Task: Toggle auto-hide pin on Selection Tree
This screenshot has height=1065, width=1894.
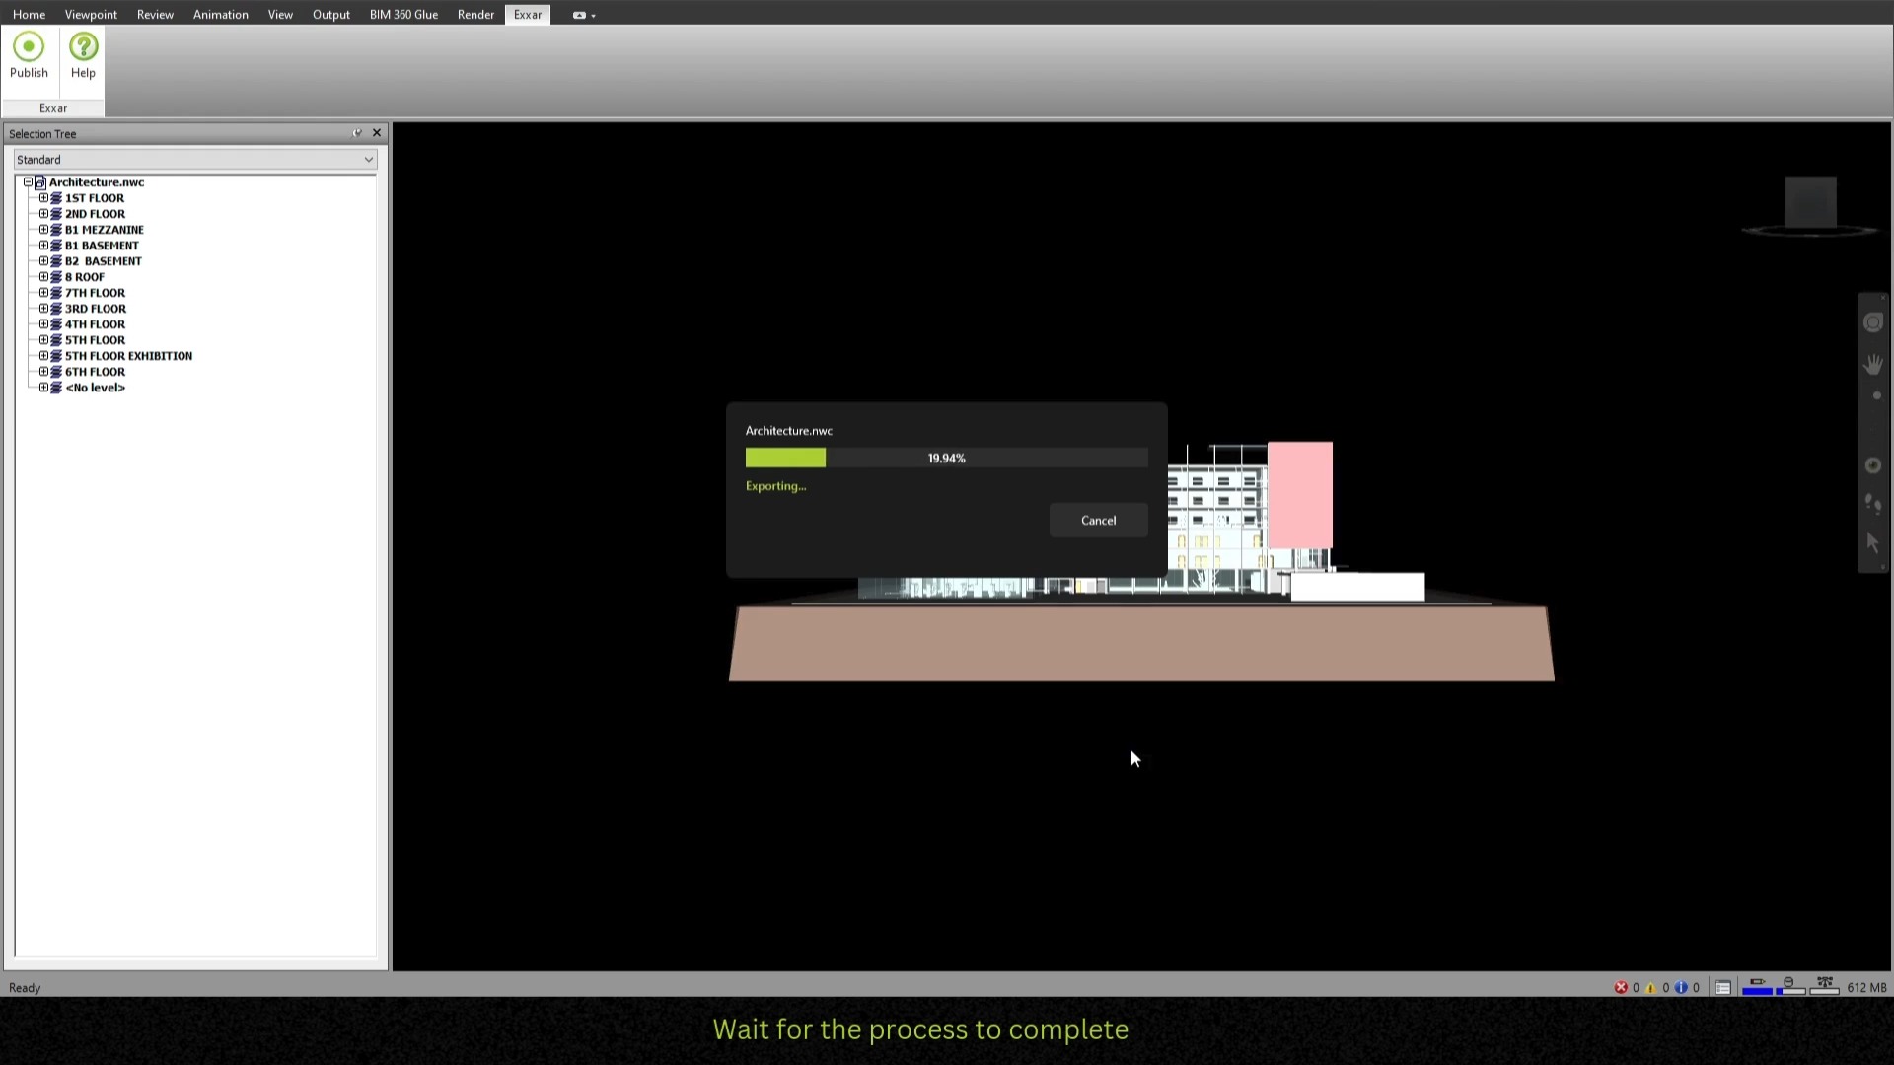Action: [x=357, y=133]
